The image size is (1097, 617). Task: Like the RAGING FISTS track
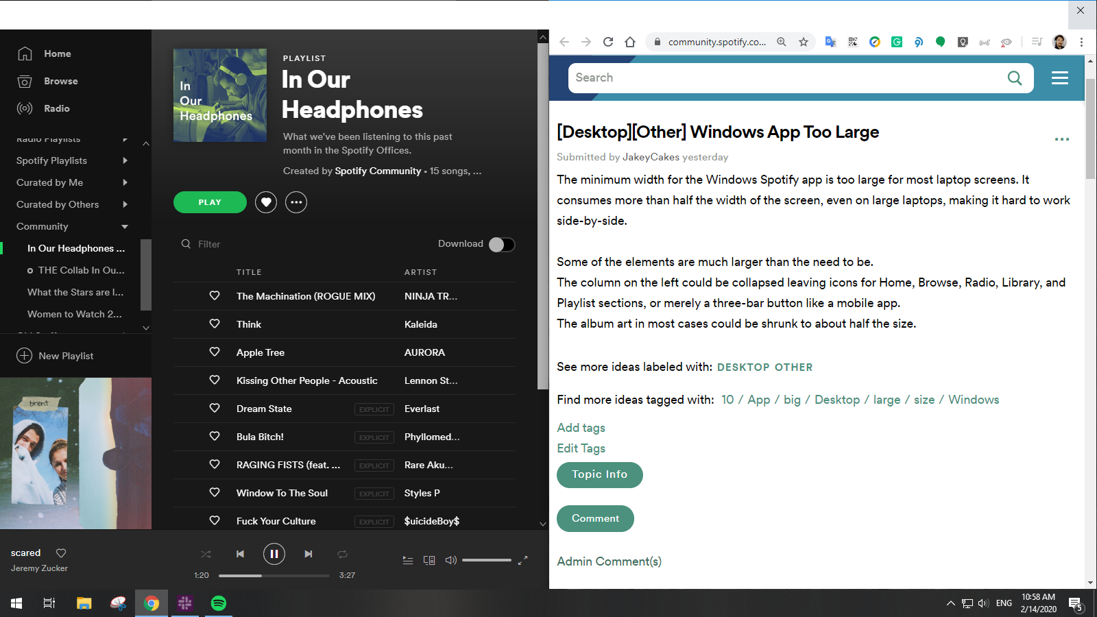tap(215, 465)
